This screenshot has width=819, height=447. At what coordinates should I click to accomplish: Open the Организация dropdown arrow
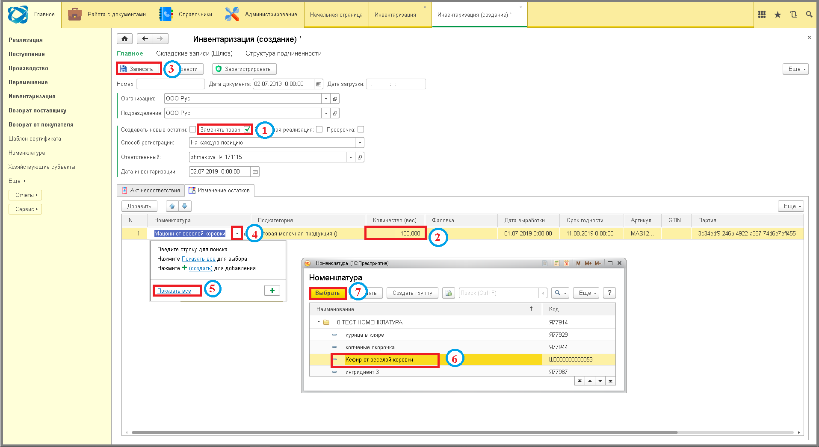coord(326,99)
